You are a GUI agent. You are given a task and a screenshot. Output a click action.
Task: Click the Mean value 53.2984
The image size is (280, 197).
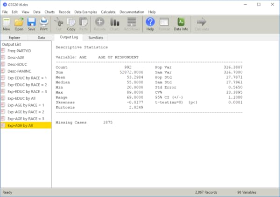[x=135, y=77]
